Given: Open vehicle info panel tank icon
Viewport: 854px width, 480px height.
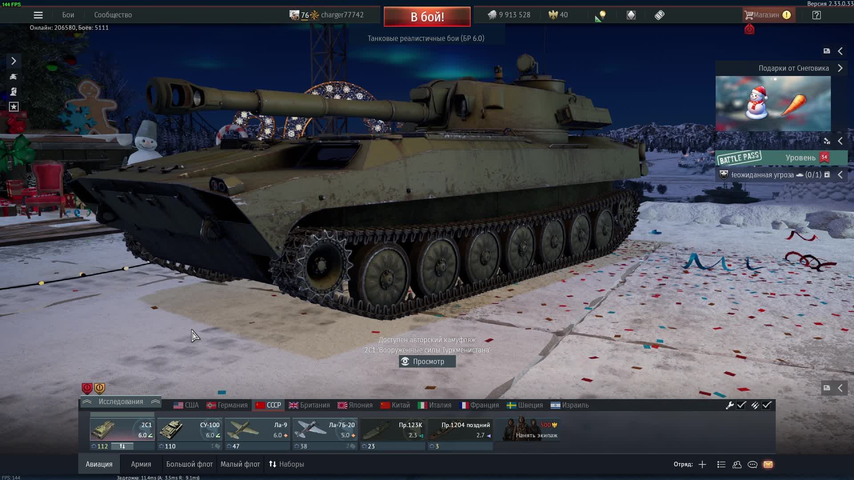Looking at the screenshot, I should tap(13, 76).
